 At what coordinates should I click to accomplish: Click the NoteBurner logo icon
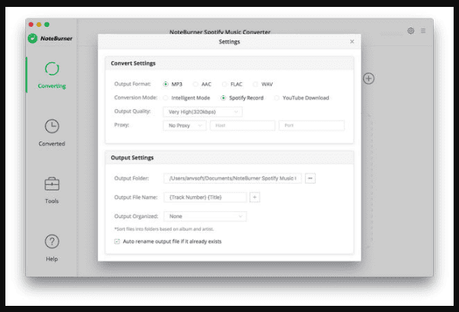[32, 38]
